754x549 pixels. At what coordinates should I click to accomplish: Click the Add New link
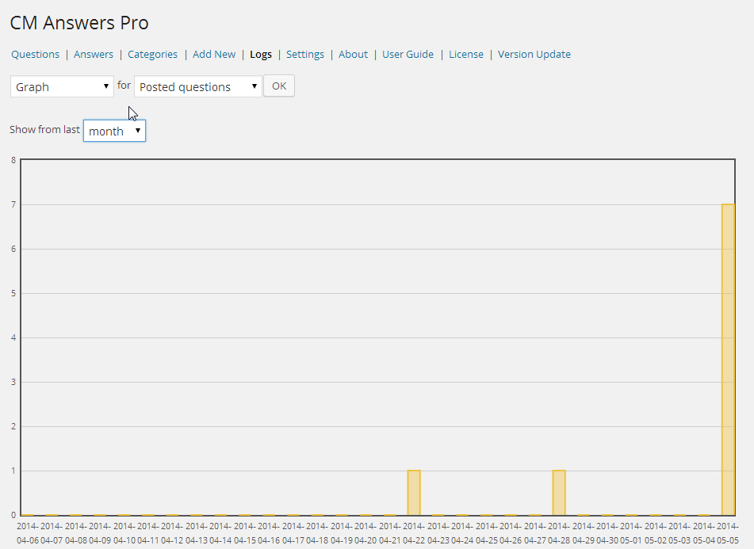point(214,55)
